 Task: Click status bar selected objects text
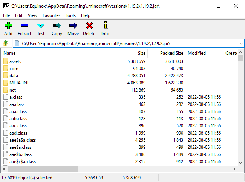[27, 178]
